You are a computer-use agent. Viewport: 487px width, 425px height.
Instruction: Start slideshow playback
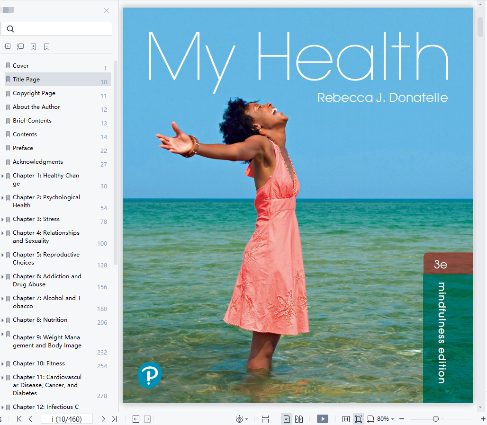(x=323, y=419)
